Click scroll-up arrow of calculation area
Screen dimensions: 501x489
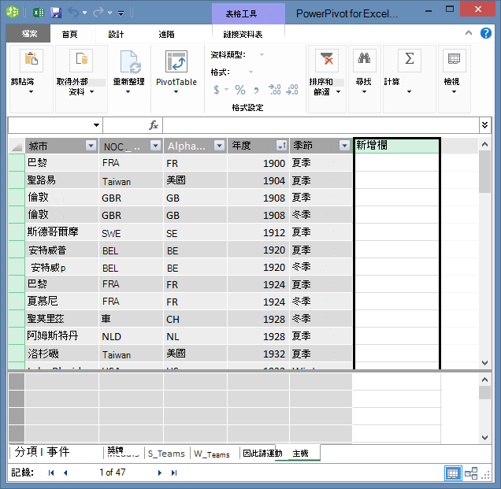click(x=484, y=380)
